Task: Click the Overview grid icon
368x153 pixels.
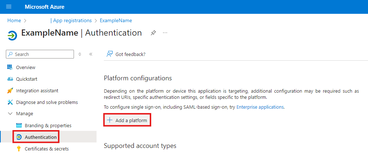Action: point(10,67)
